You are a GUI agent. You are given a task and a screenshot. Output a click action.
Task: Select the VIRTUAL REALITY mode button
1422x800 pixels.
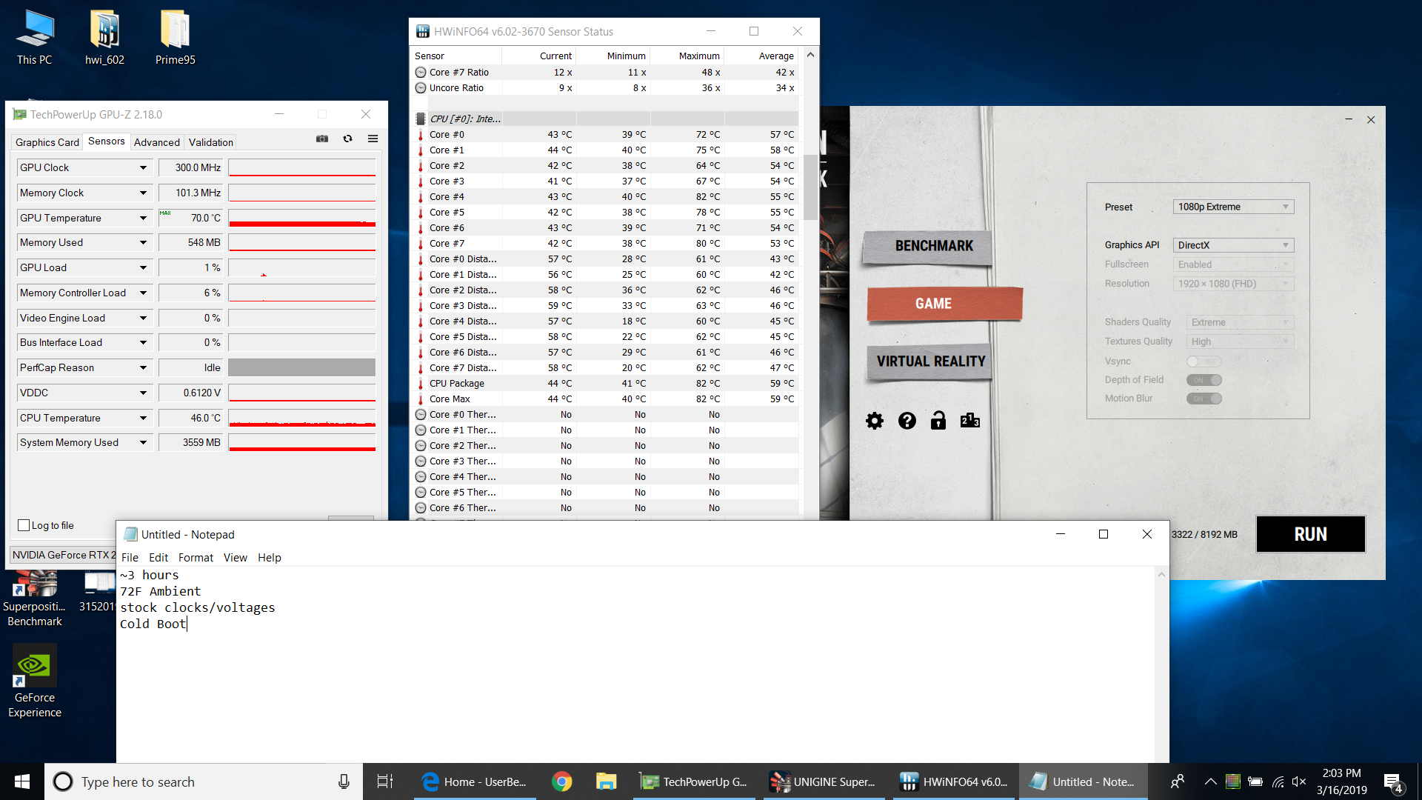click(929, 361)
